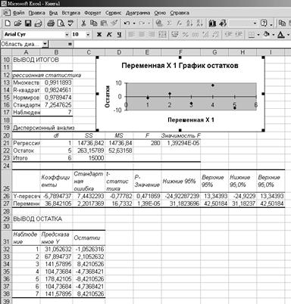This screenshot has width=291, height=304.
Task: Select column F header
Action: [x=180, y=52]
